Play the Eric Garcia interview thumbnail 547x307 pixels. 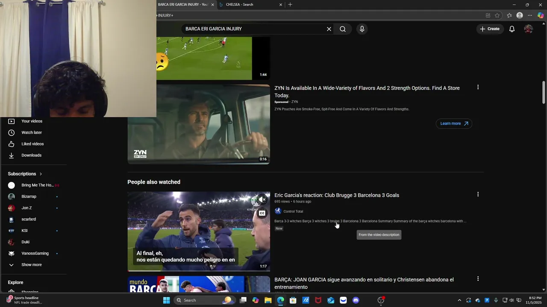coord(199,232)
